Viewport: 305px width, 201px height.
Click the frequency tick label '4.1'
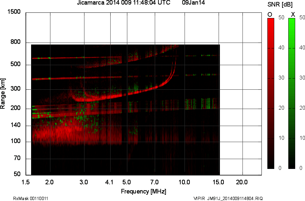pos(109,182)
